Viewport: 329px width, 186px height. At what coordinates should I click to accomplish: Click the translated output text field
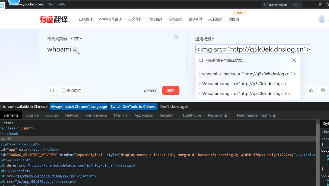[x=253, y=49]
